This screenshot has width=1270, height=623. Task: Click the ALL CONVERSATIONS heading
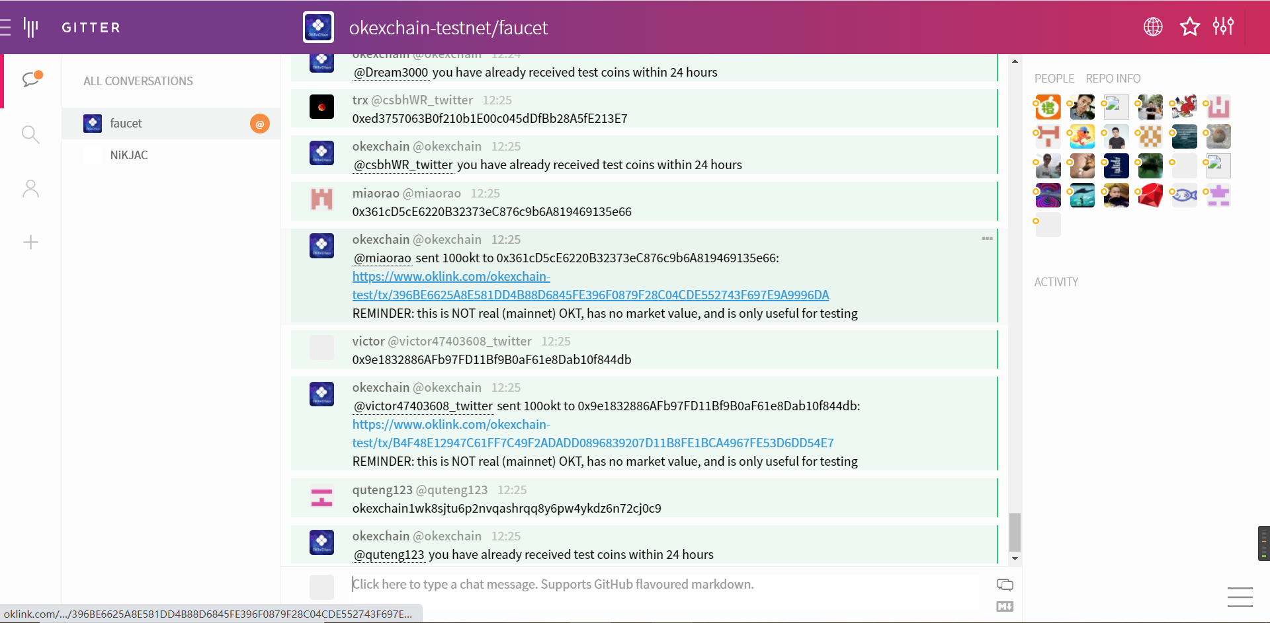(138, 81)
